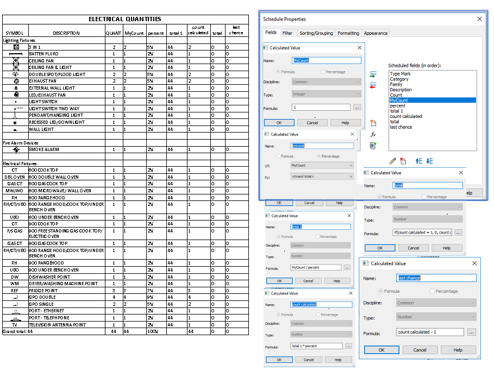Click the Name field containing 'last chance'
The width and height of the screenshot is (494, 371).
coord(436,278)
